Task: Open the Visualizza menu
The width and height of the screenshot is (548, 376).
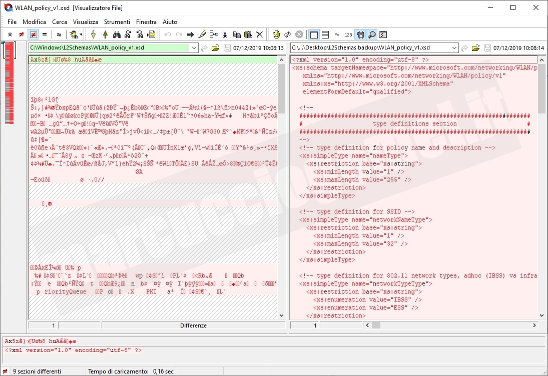Action: tap(85, 21)
